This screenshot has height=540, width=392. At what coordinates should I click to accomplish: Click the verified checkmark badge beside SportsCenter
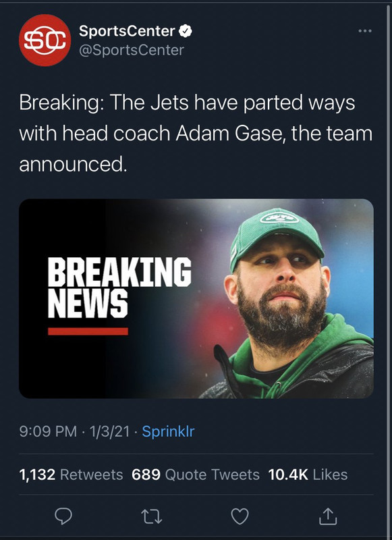click(186, 31)
